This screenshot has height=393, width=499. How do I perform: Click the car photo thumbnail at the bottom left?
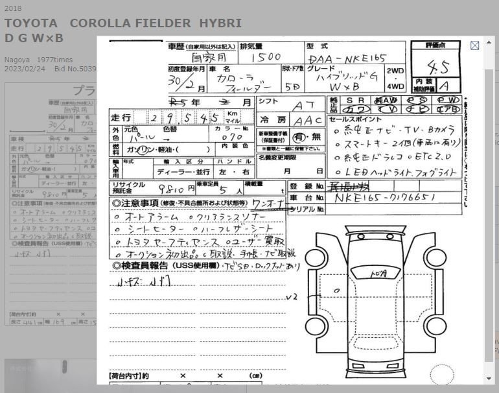[51, 375]
